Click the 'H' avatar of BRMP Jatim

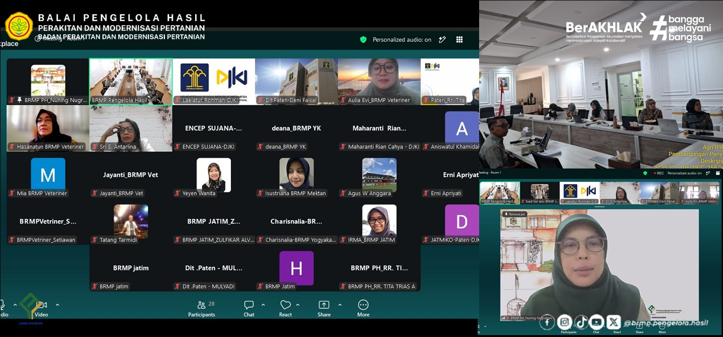[x=296, y=268]
